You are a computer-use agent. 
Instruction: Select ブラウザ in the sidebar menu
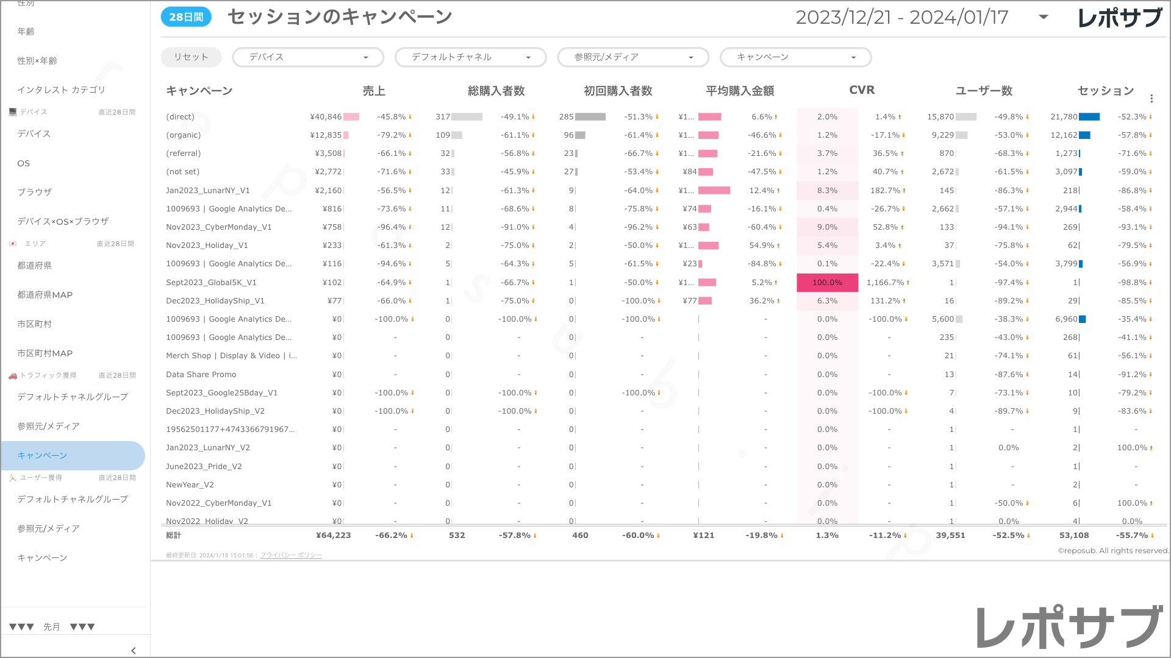pyautogui.click(x=35, y=192)
